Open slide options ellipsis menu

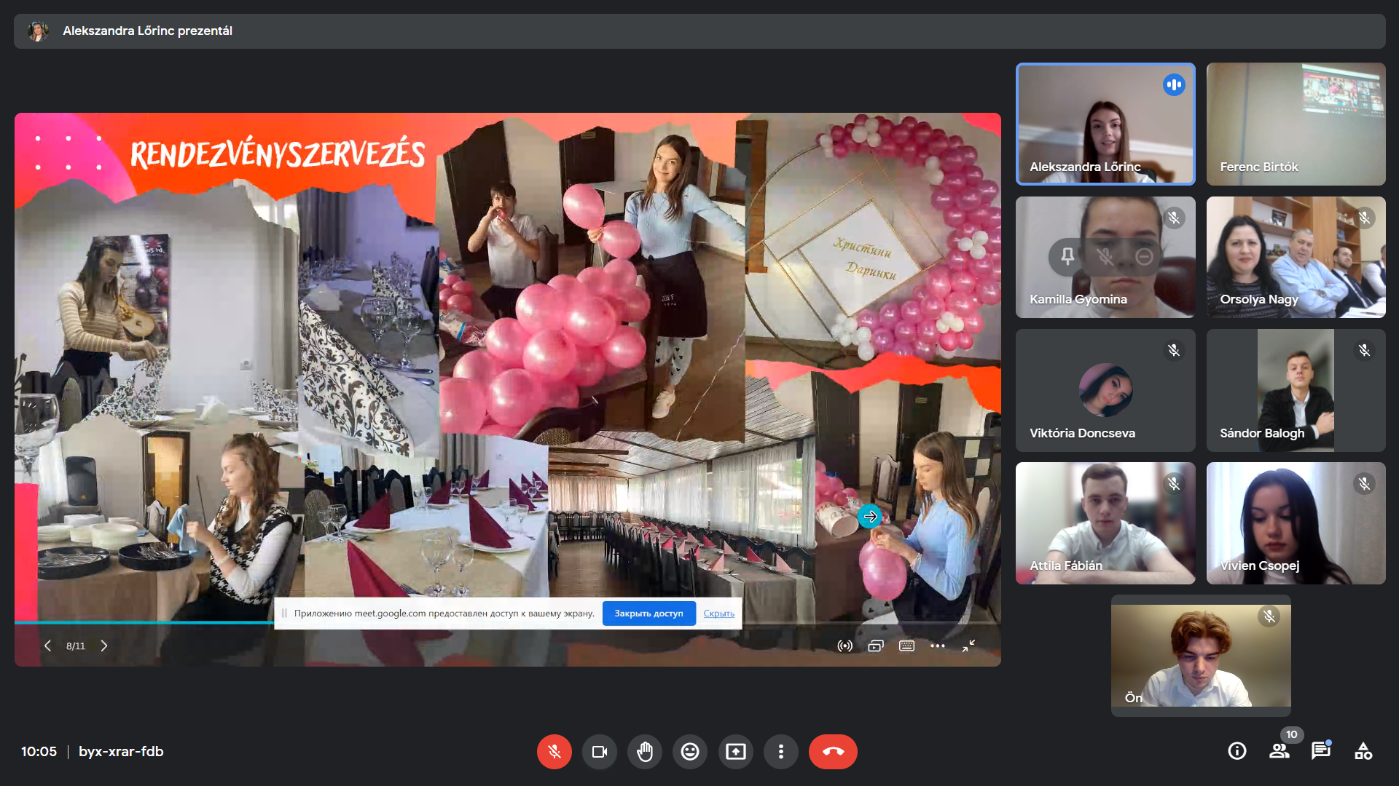(x=938, y=646)
